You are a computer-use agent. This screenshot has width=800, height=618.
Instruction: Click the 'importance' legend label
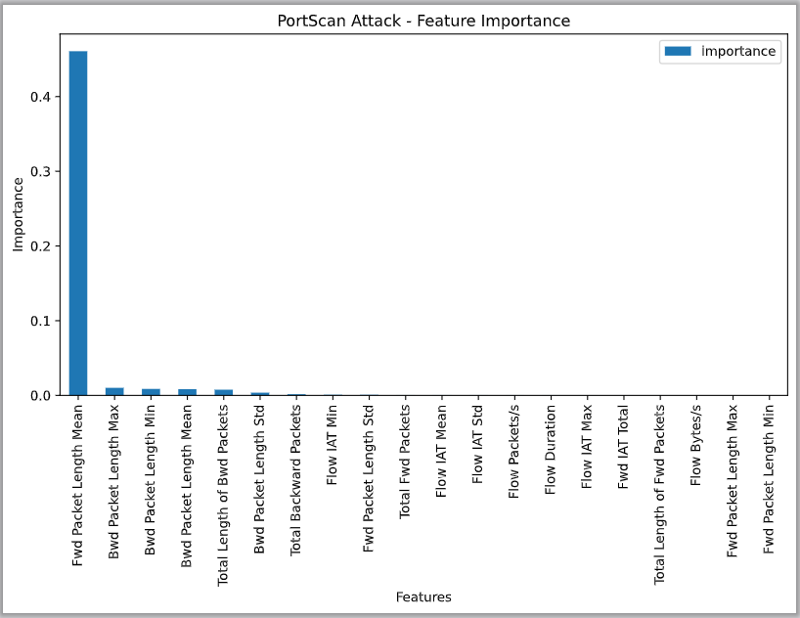[x=738, y=51]
